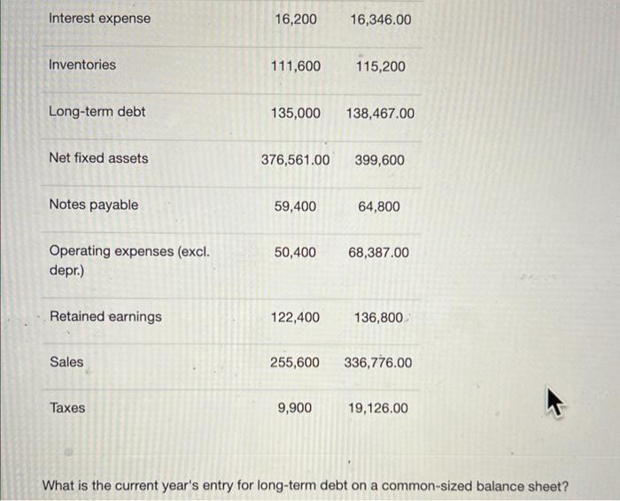Click the common-sized balance sheet question text
620x501 pixels.
306,485
